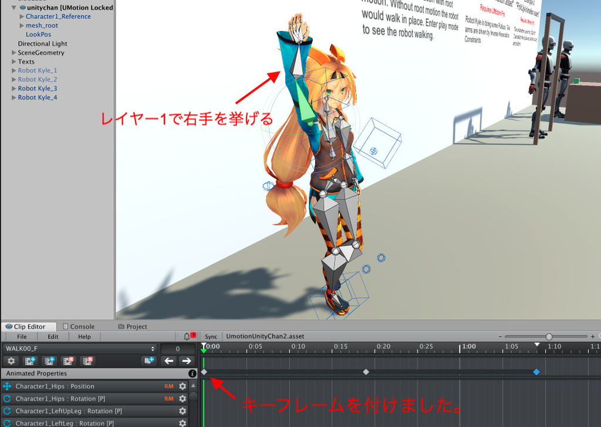This screenshot has width=601, height=427.
Task: Collapse the unitychan hierarchy node
Action: 14,8
